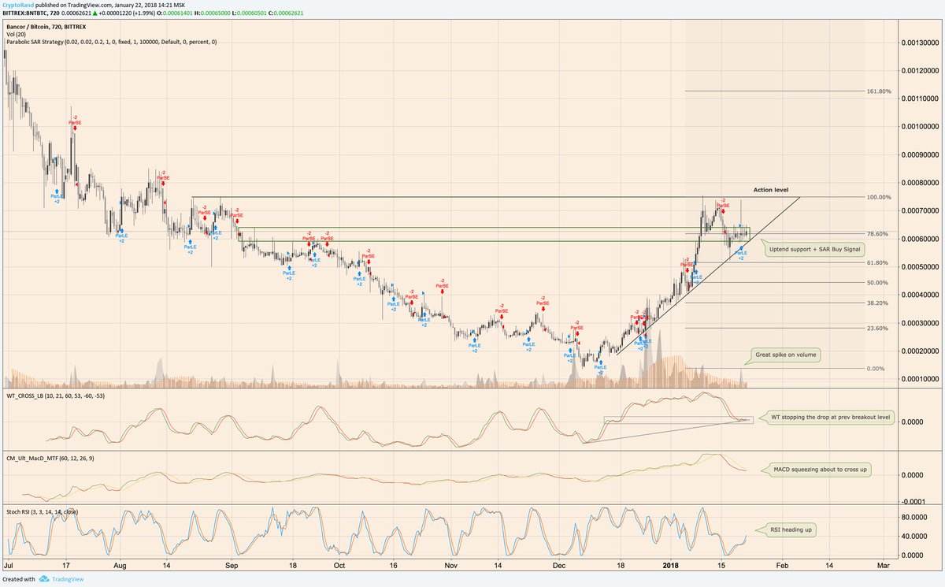Screen dimensions: 945x587
Task: Click the 78.60% Fibonacci level label
Action: pyautogui.click(x=876, y=234)
